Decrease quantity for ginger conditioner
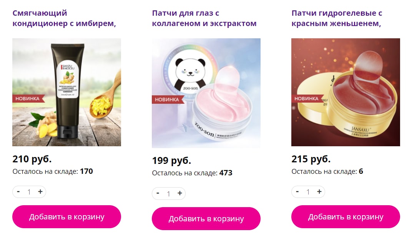 click(18, 192)
